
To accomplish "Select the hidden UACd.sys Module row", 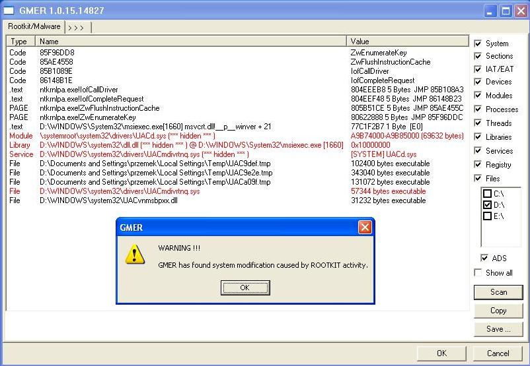I will pyautogui.click(x=237, y=136).
